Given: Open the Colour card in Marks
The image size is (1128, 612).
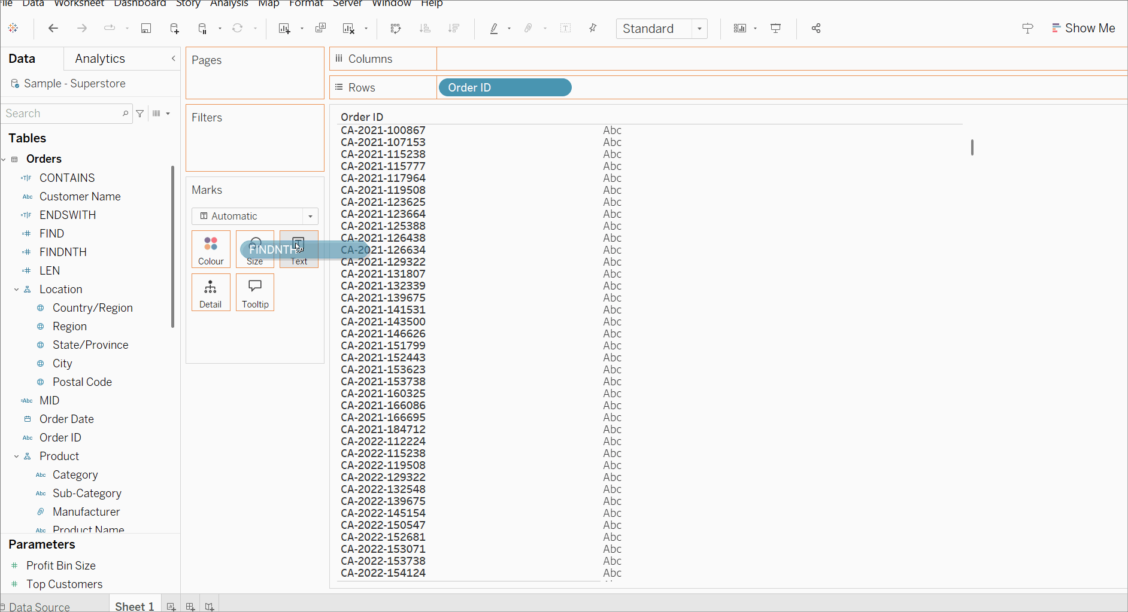Looking at the screenshot, I should (211, 249).
